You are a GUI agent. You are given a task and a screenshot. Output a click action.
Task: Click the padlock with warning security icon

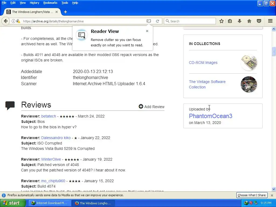click(x=18, y=21)
